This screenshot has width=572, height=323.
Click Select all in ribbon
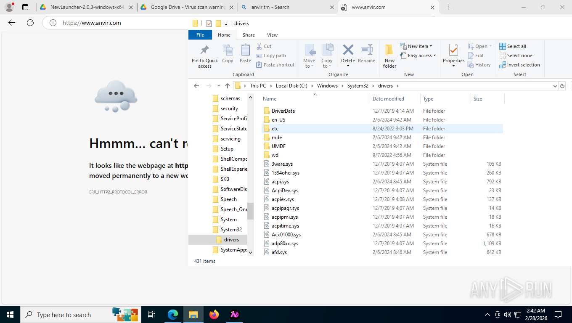click(513, 46)
